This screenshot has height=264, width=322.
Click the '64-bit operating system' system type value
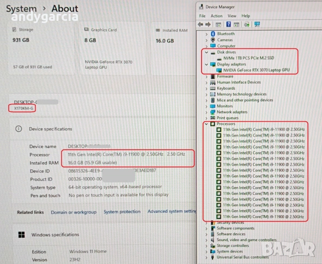coord(115,187)
